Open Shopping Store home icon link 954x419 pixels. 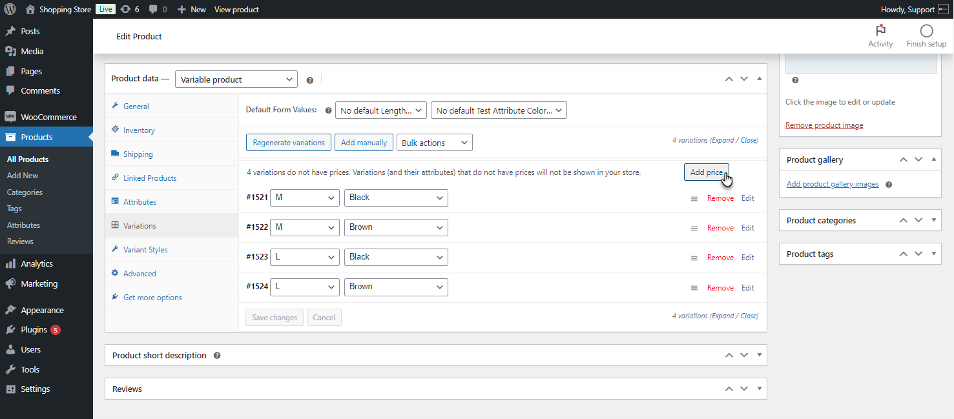click(30, 10)
